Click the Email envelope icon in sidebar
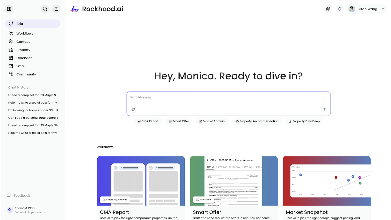 pyautogui.click(x=11, y=66)
